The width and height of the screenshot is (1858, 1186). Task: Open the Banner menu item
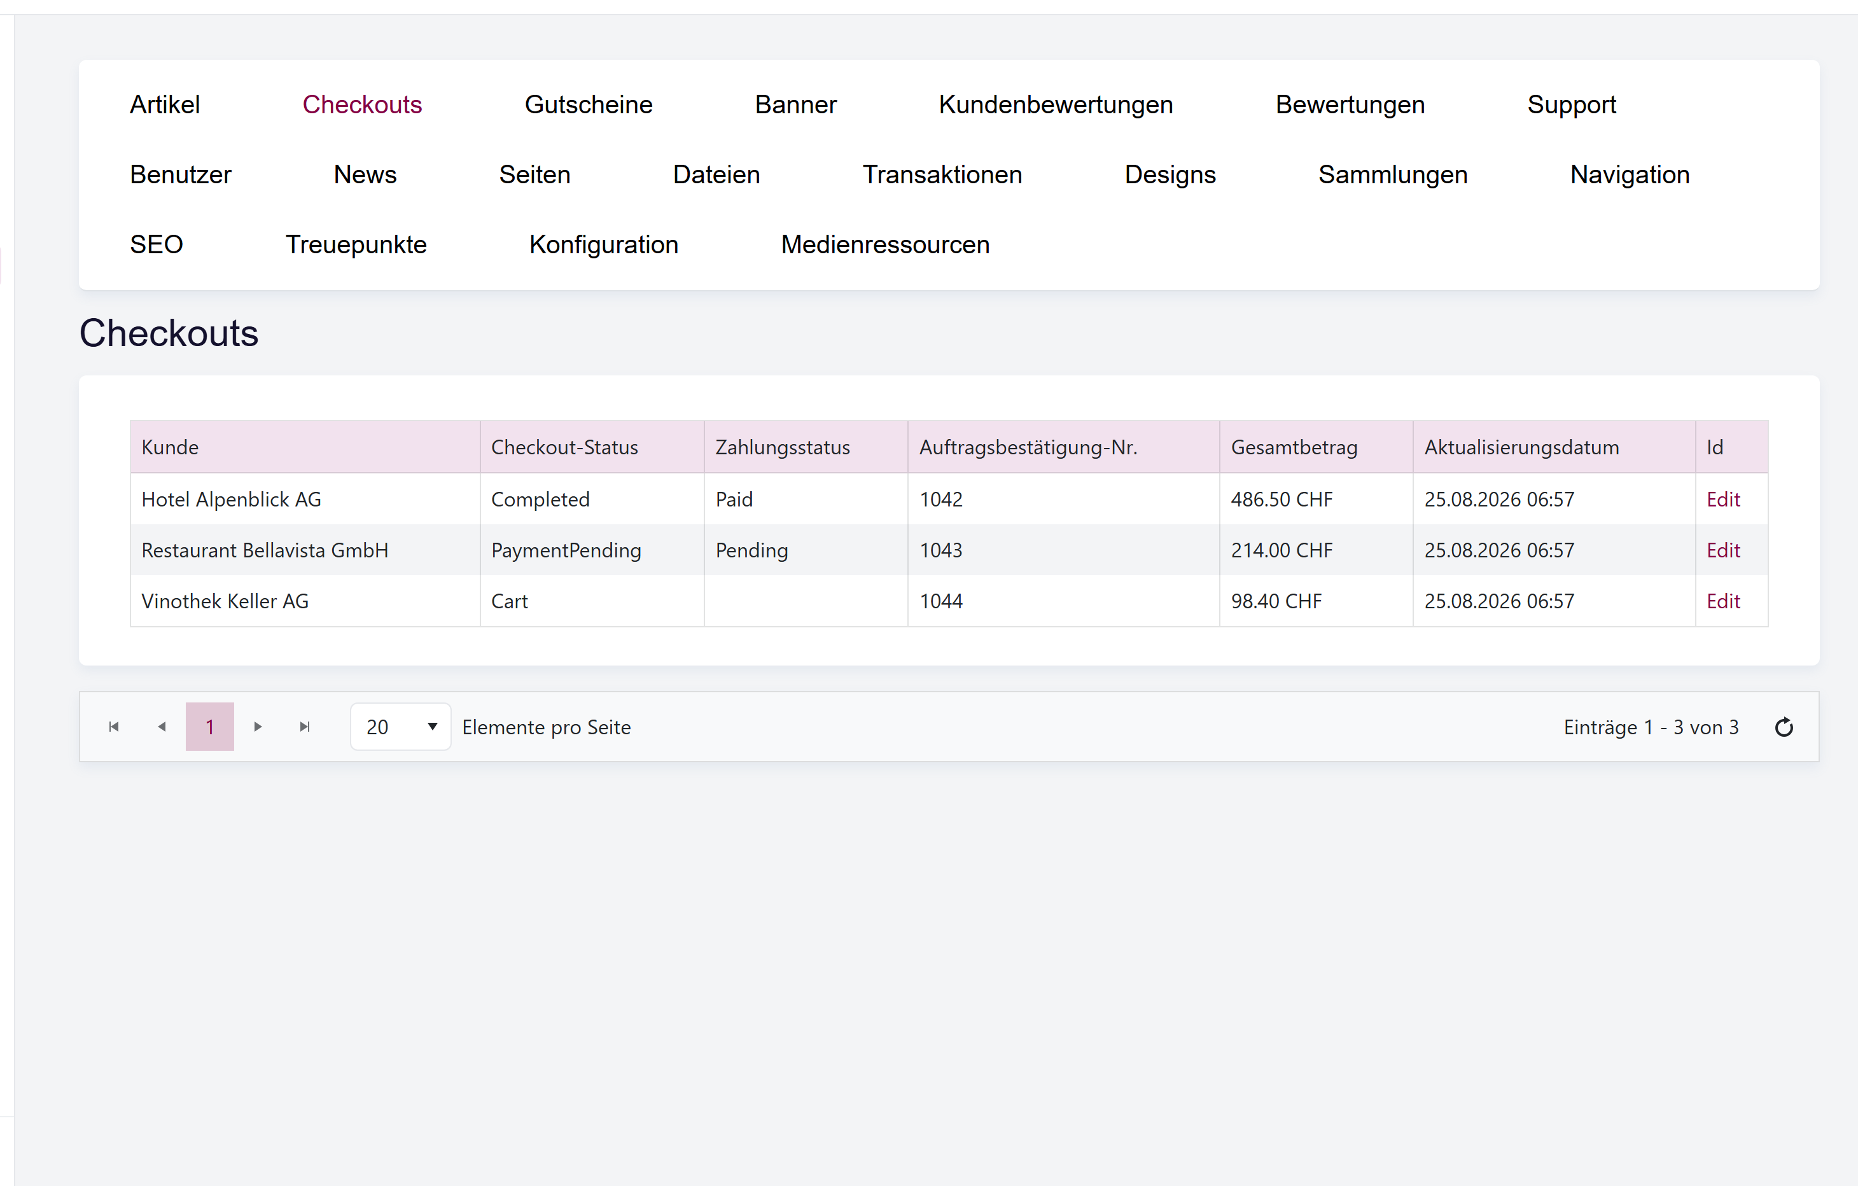pyautogui.click(x=795, y=105)
